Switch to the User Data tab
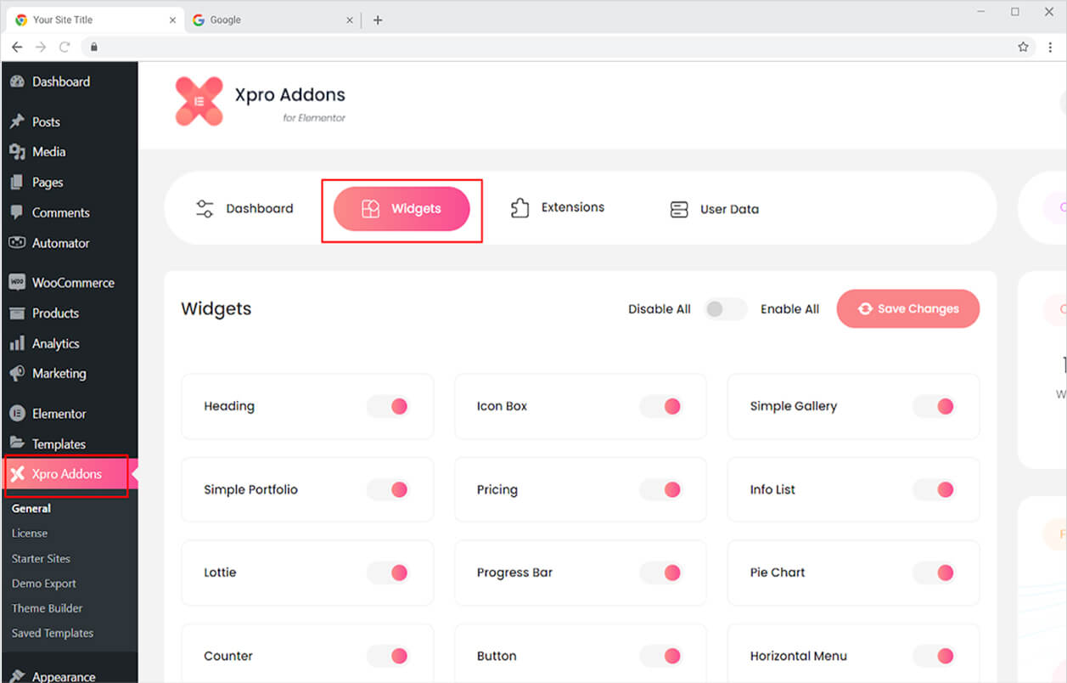The width and height of the screenshot is (1067, 683). [x=714, y=209]
